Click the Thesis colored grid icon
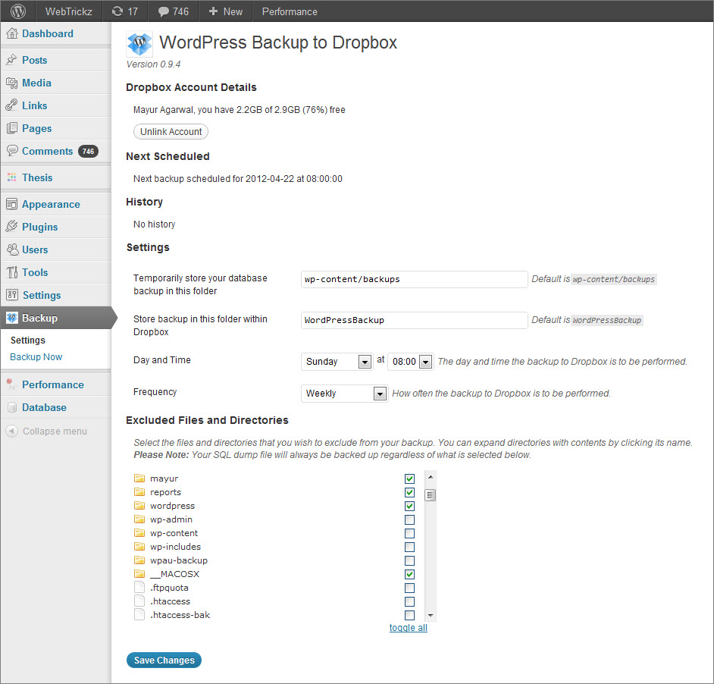The image size is (714, 684). click(12, 177)
